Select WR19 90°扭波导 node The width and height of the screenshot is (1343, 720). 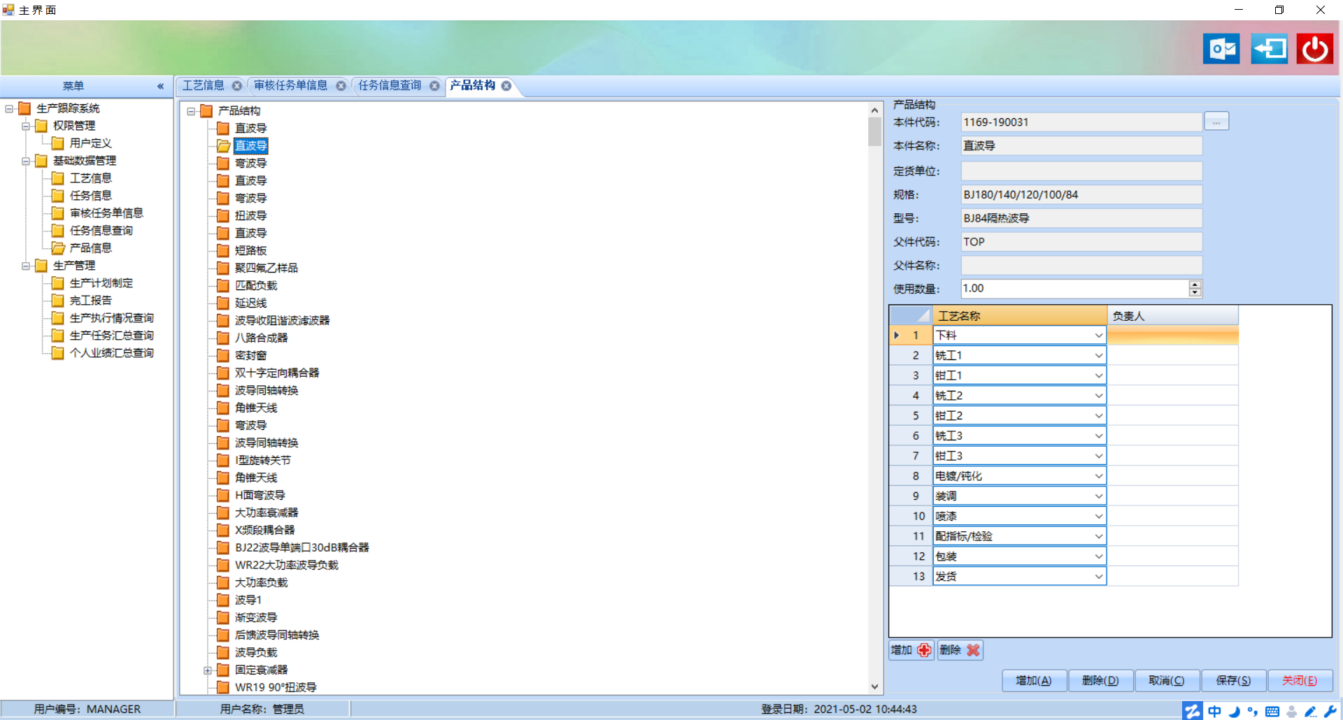click(x=276, y=687)
